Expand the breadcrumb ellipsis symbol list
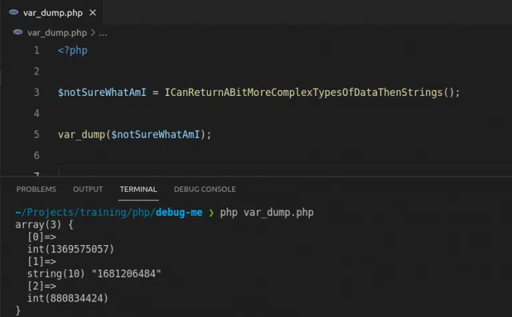 (103, 32)
